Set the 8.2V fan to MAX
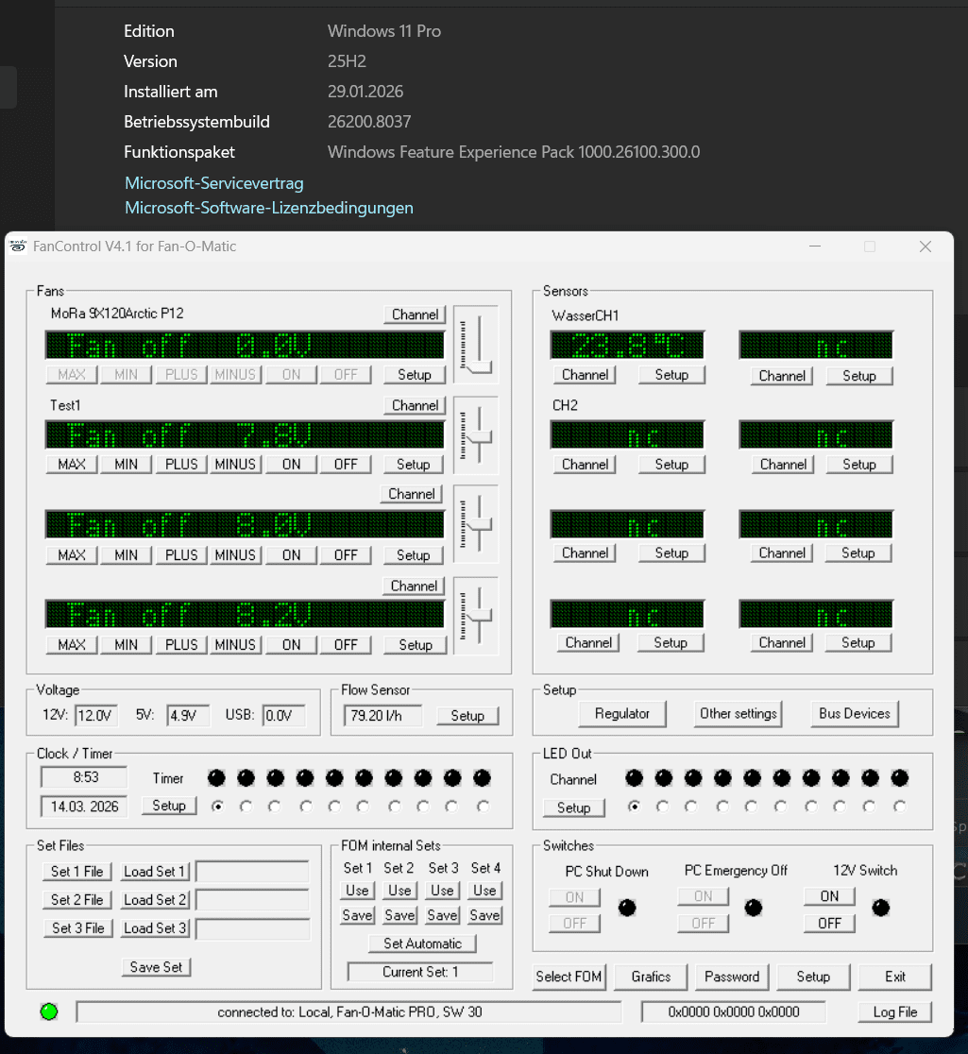The image size is (968, 1054). click(x=71, y=645)
